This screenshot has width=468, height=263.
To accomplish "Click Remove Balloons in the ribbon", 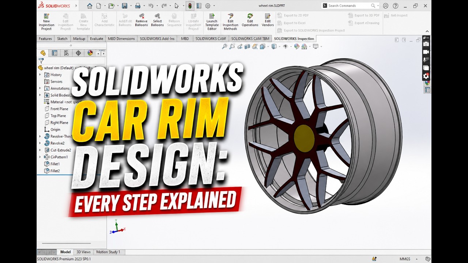I will (x=141, y=20).
